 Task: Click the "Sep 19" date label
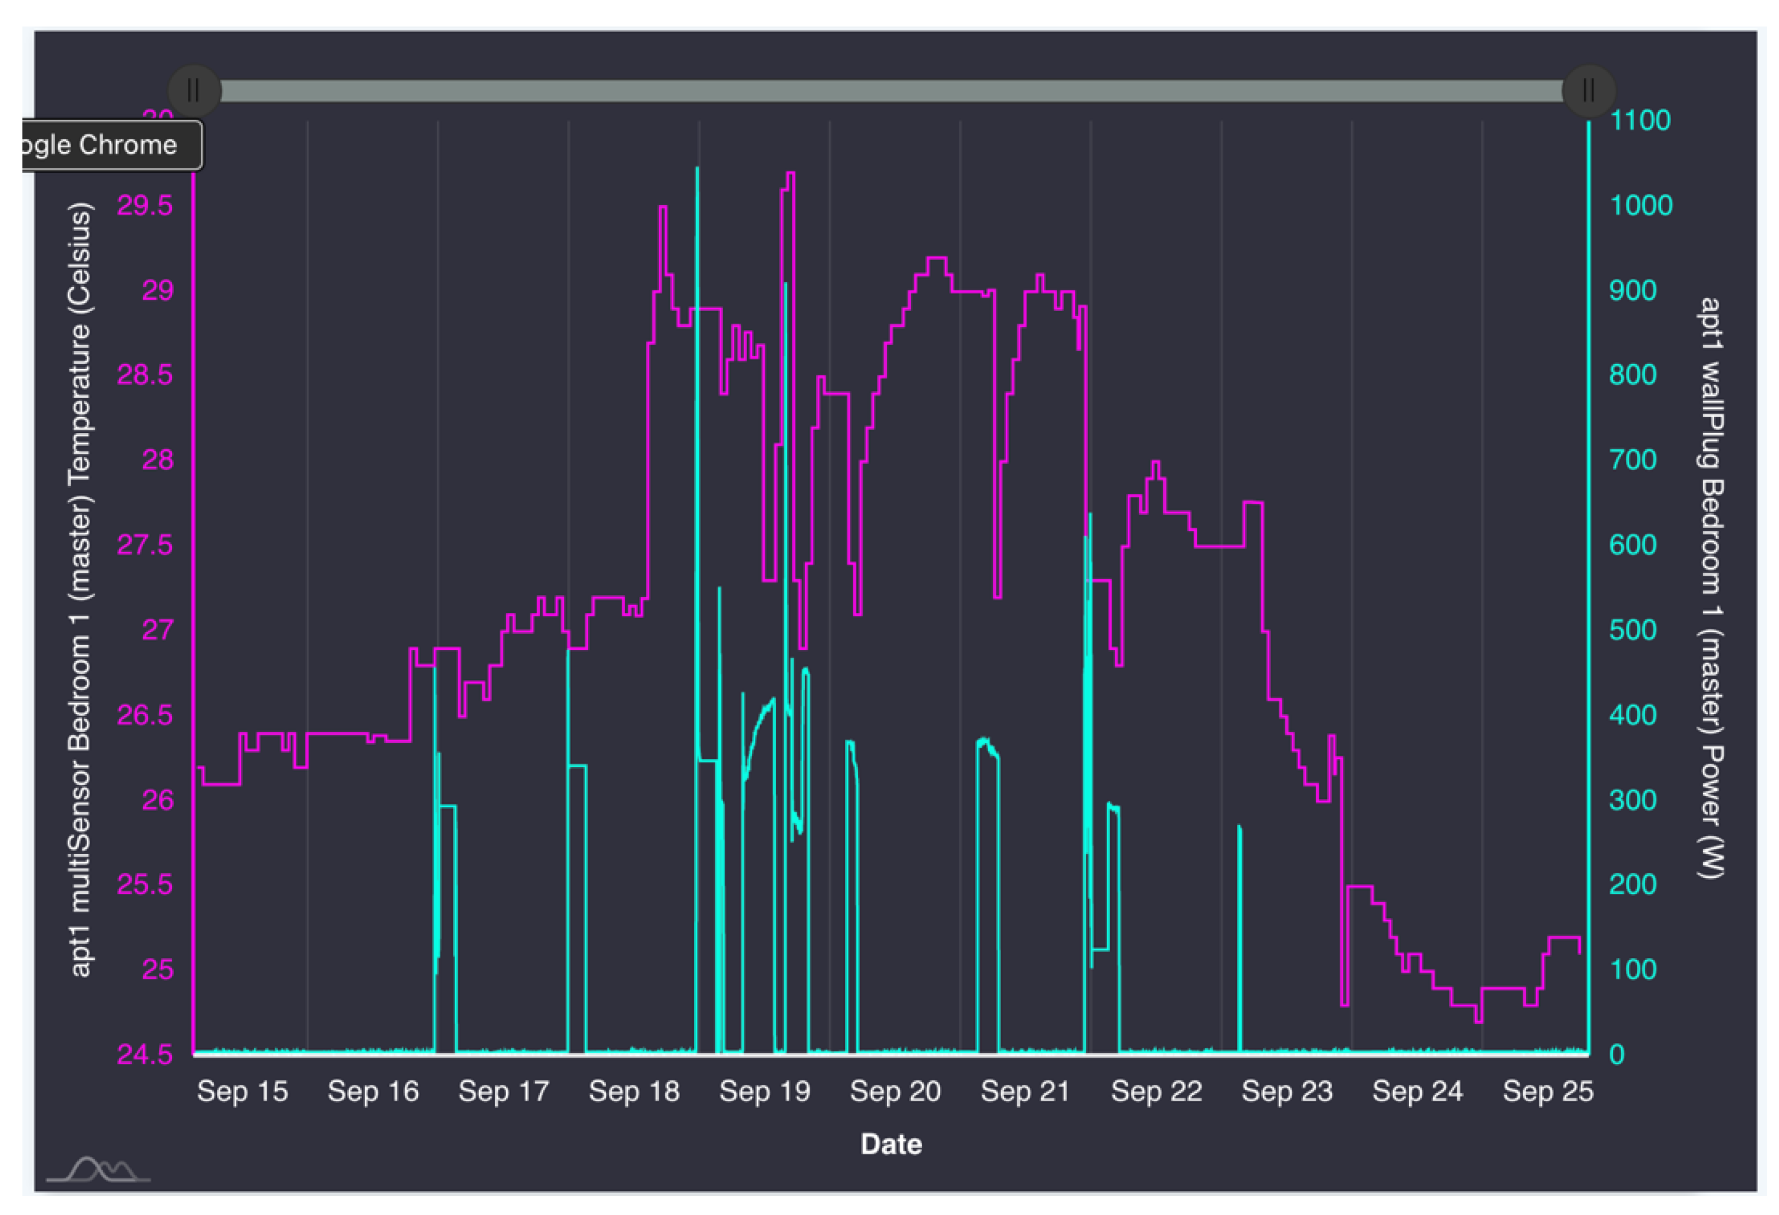pyautogui.click(x=765, y=1091)
